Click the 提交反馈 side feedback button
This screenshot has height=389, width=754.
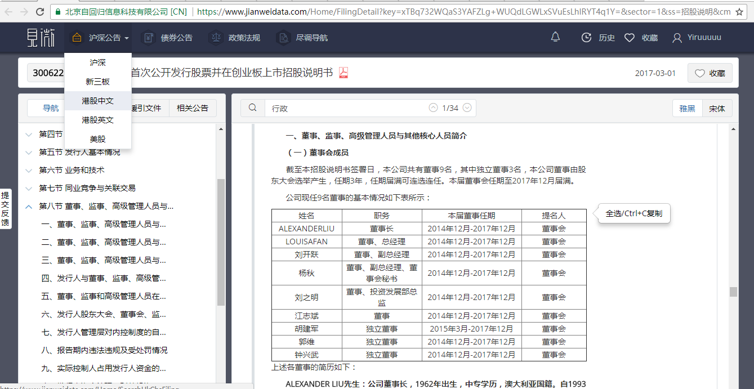(x=5, y=209)
